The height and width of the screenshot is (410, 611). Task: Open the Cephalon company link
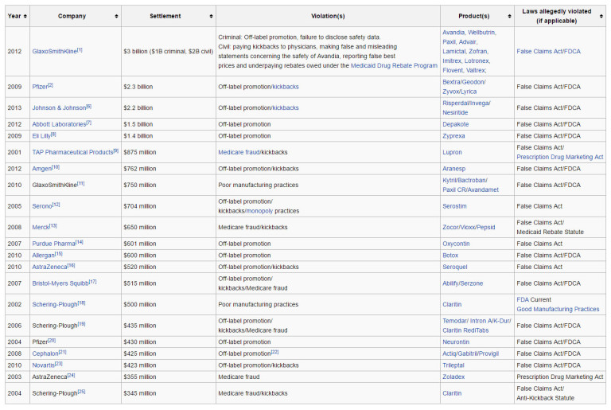45,353
